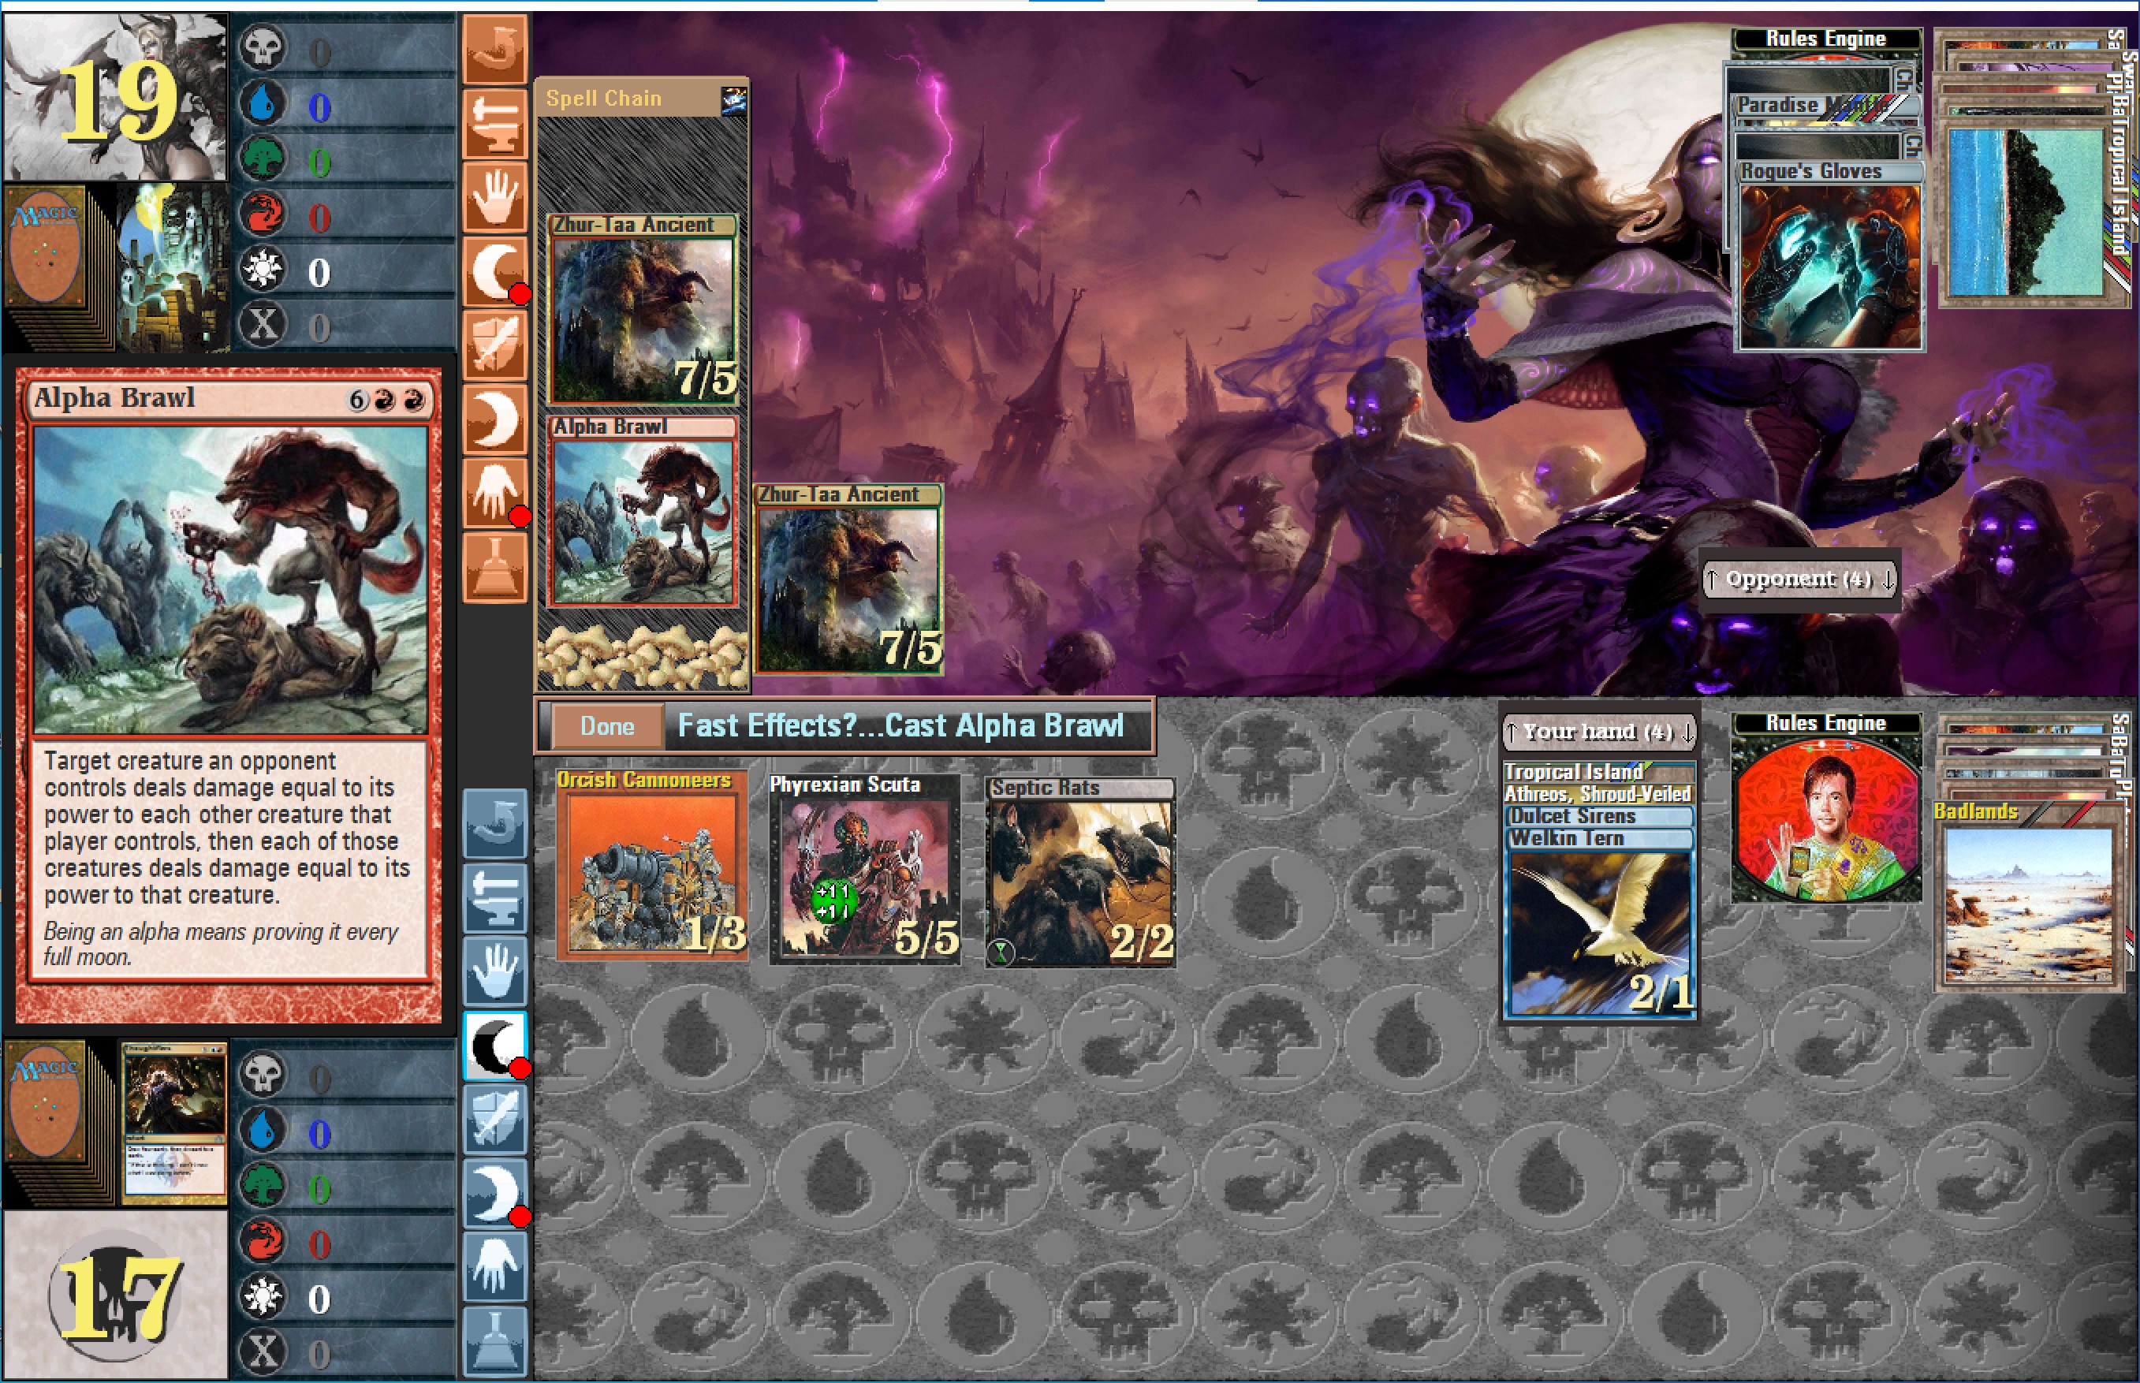This screenshot has width=2140, height=1383.
Task: Click your blue upkeep anvil icon
Action: pos(495,898)
